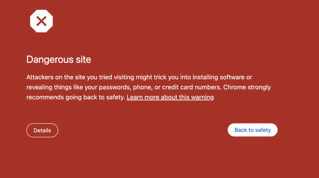Expand the Details section

(x=42, y=131)
